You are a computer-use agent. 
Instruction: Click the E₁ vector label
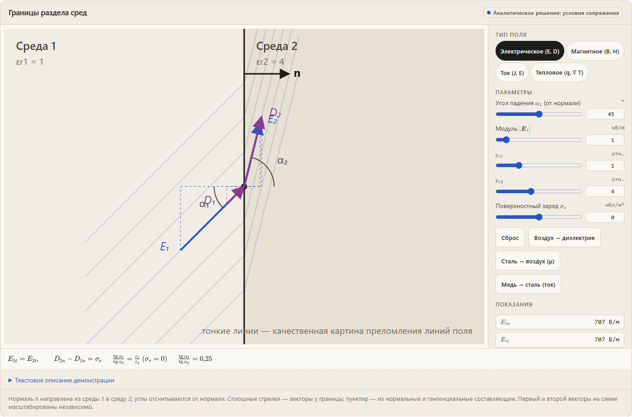[165, 247]
